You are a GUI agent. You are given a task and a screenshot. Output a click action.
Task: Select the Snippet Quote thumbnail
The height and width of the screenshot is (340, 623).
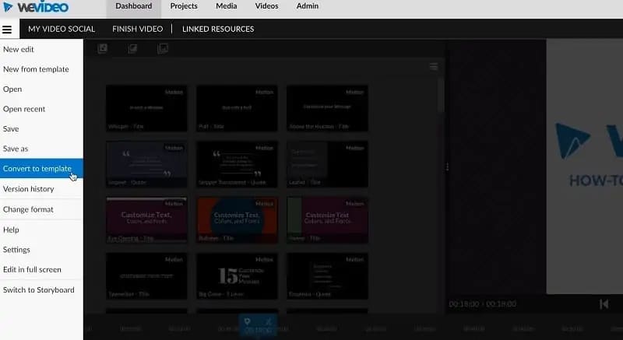pyautogui.click(x=146, y=164)
